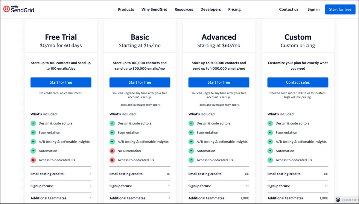Image resolution: width=359 pixels, height=204 pixels.
Task: Click Advanced 'Signup forms:' row
Action: (219, 186)
